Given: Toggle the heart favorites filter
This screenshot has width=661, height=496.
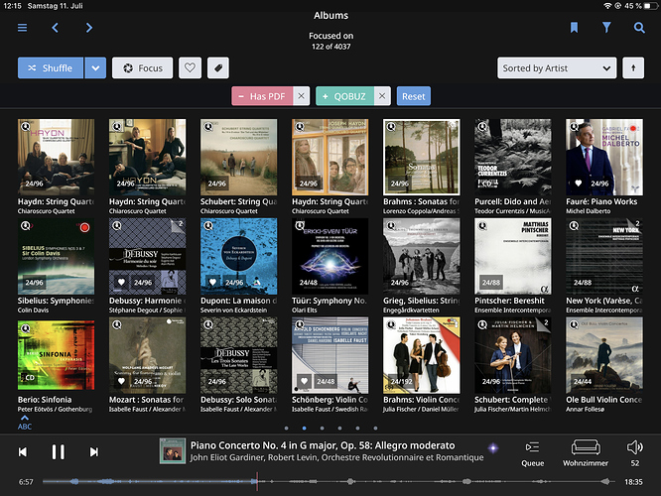Looking at the screenshot, I should 190,67.
